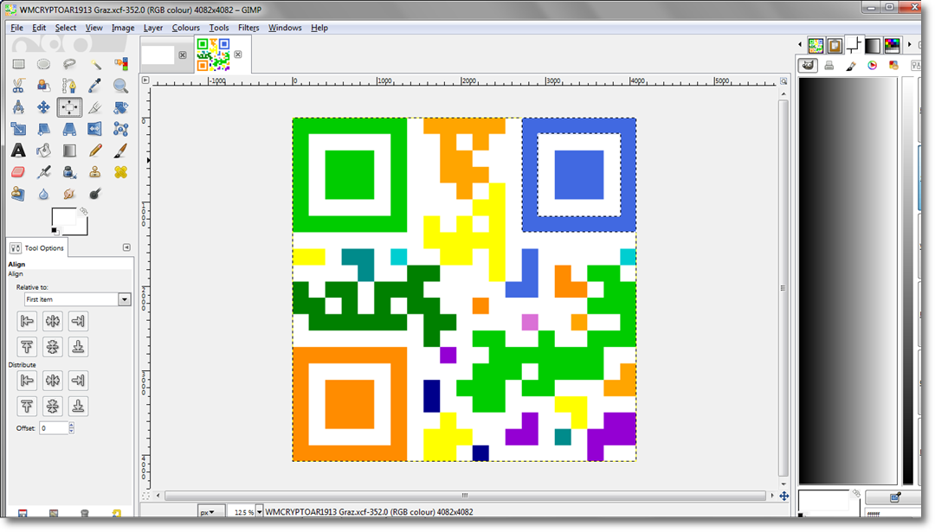The image size is (935, 532).
Task: Select the Bucket Fill tool
Action: pos(43,151)
